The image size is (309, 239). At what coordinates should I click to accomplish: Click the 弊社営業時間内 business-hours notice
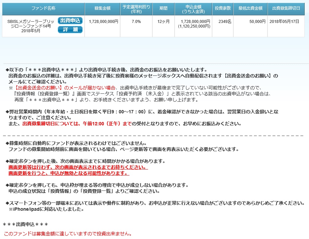pyautogui.click(x=142, y=115)
